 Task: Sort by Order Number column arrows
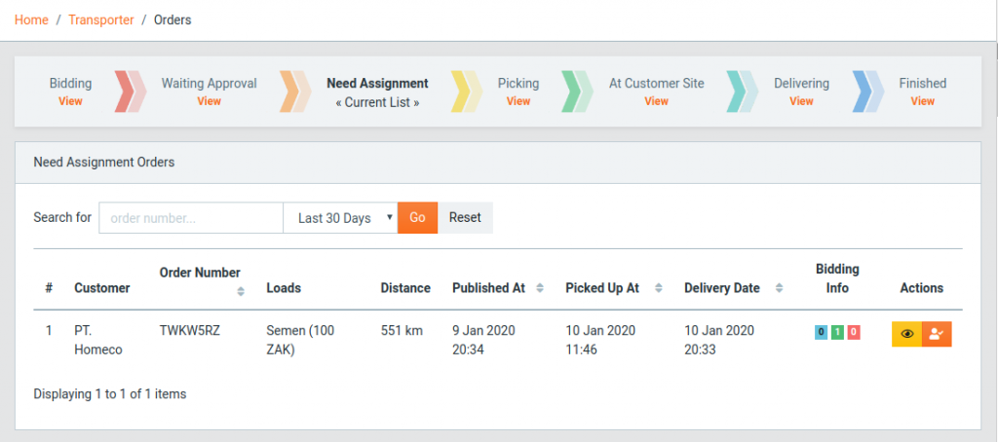coord(241,291)
